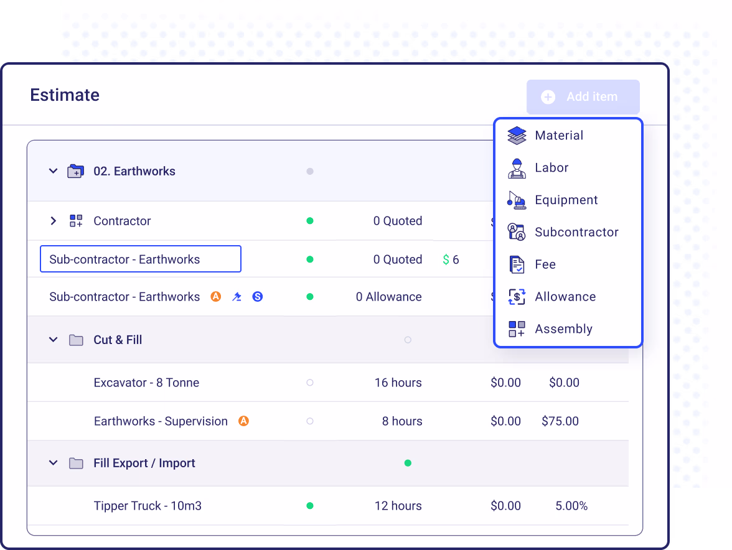Click the Subcontractor people icon

pyautogui.click(x=517, y=232)
